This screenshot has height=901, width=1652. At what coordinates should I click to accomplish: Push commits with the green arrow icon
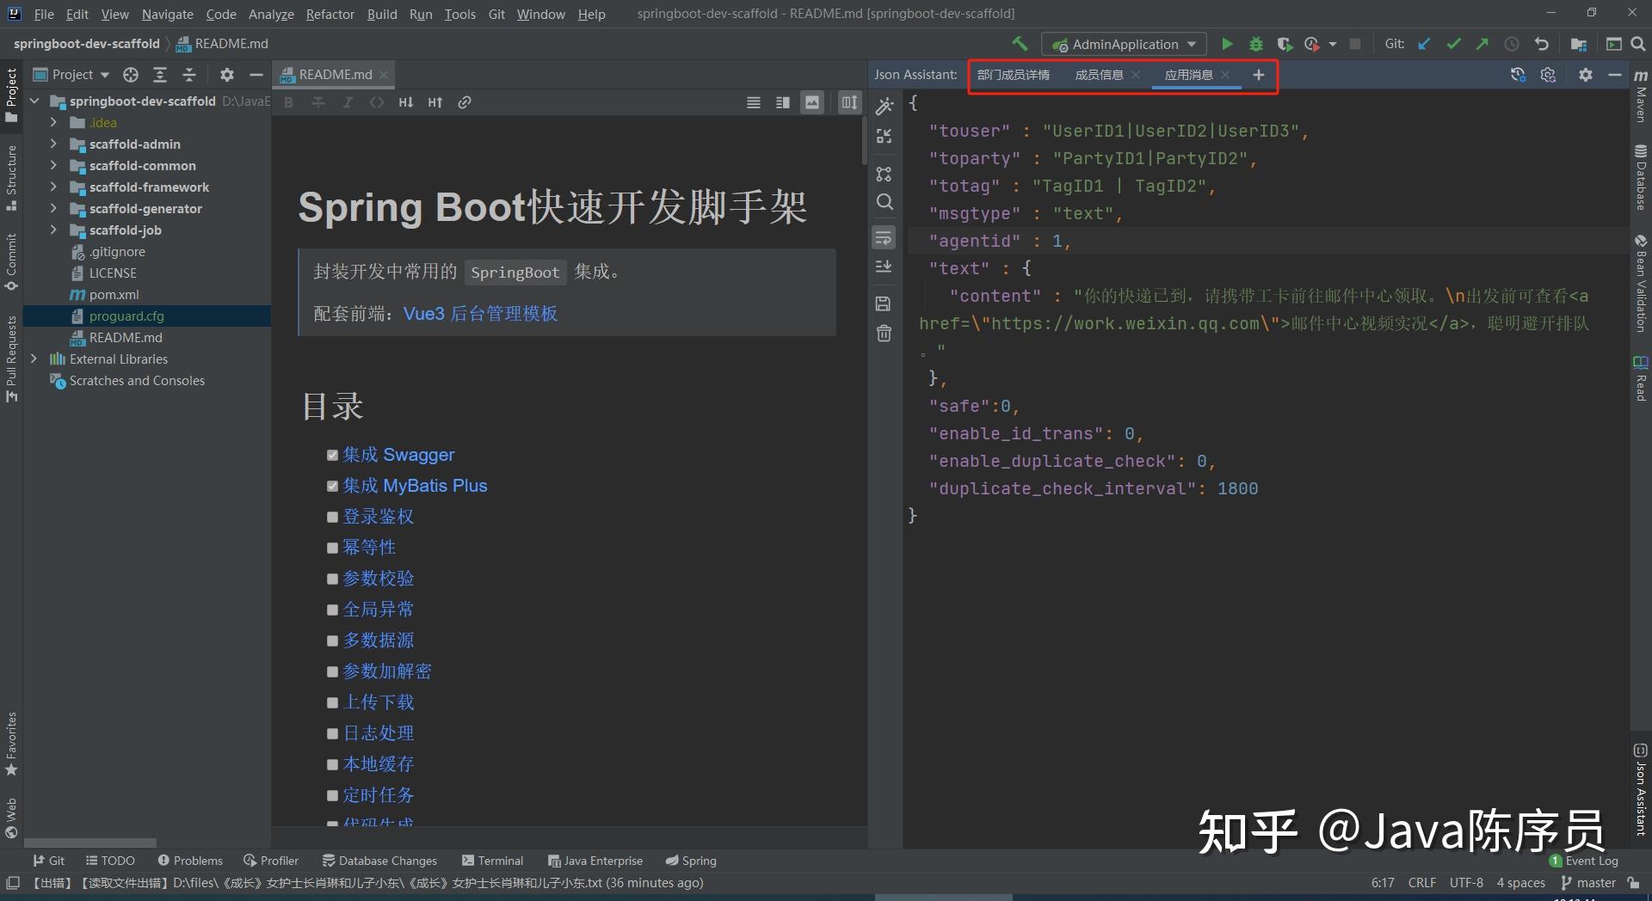coord(1482,43)
